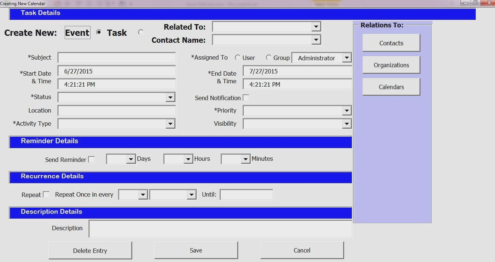This screenshot has height=262, width=495.
Task: Click into the Subject text field
Action: click(x=117, y=58)
